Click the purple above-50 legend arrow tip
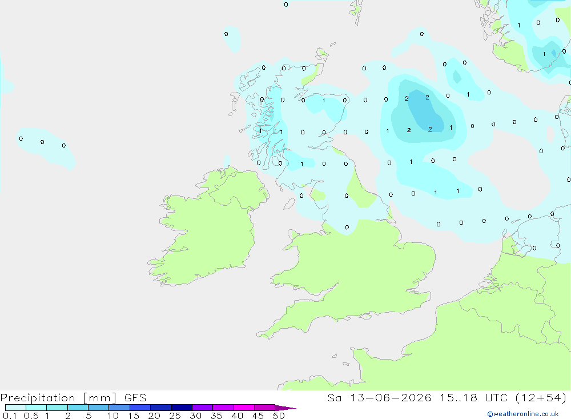Viewport: 571px width, 419px height. coord(285,408)
